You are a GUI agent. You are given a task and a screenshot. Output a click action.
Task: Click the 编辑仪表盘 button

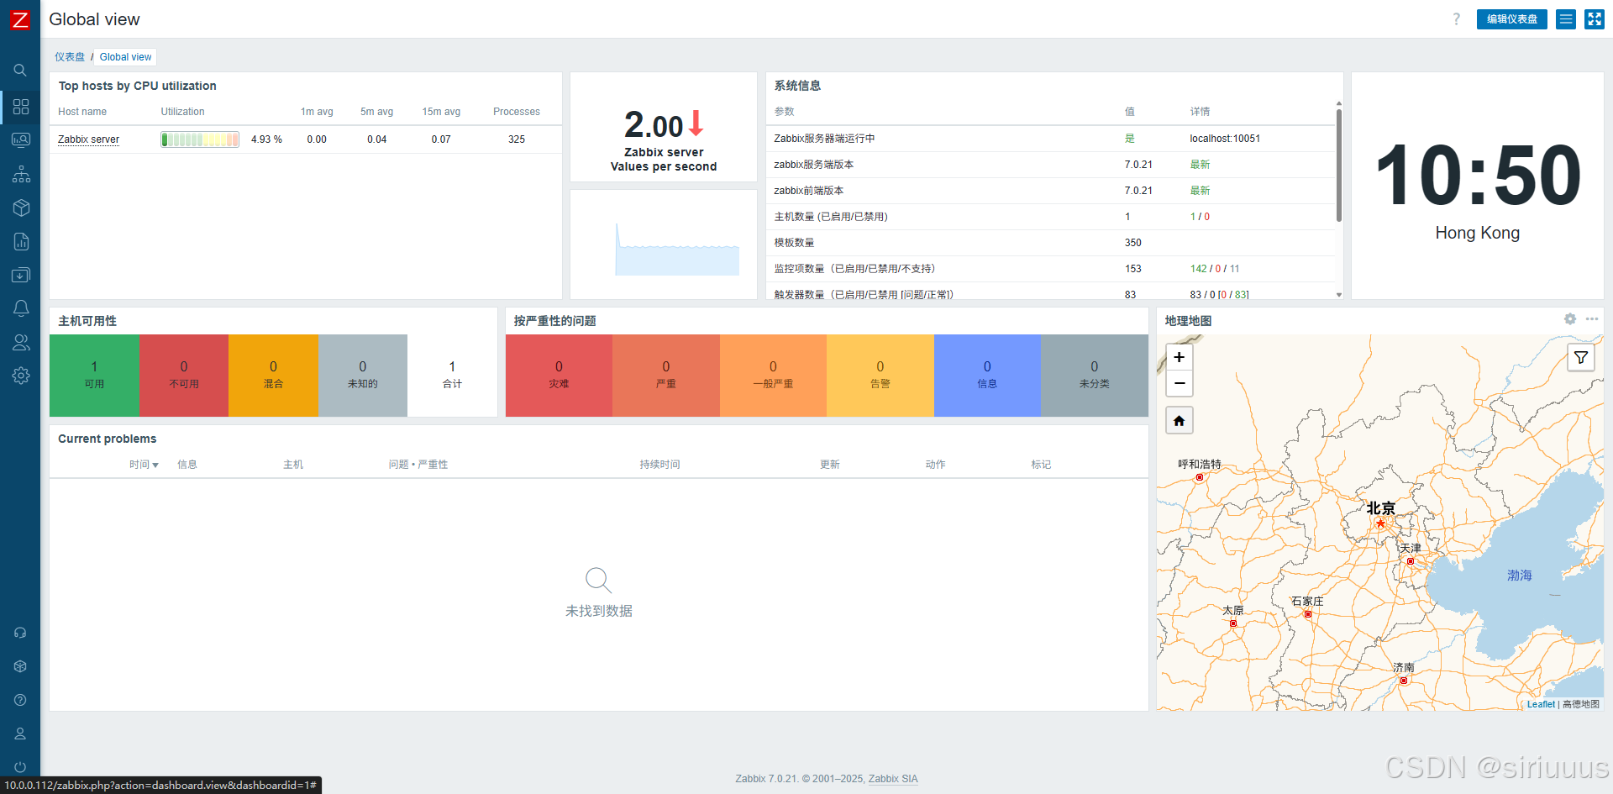tap(1512, 19)
